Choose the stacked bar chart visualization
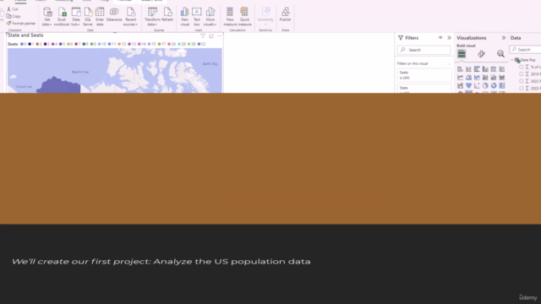This screenshot has width=541, height=304. (x=460, y=69)
